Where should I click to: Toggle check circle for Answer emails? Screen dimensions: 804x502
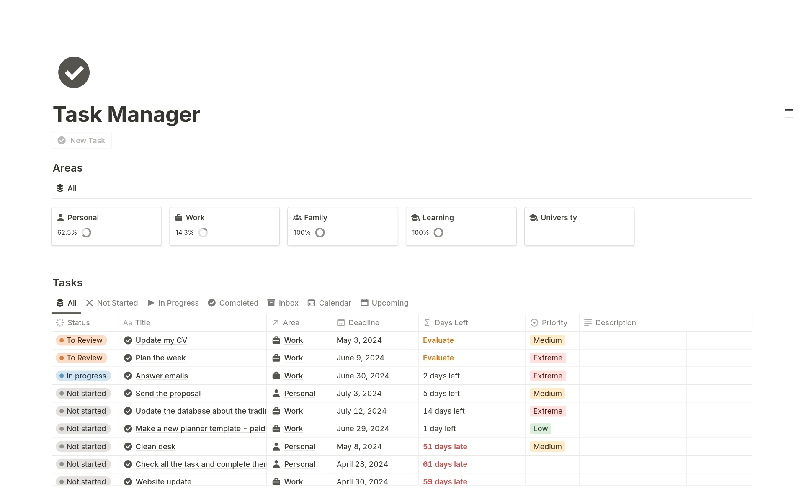128,376
